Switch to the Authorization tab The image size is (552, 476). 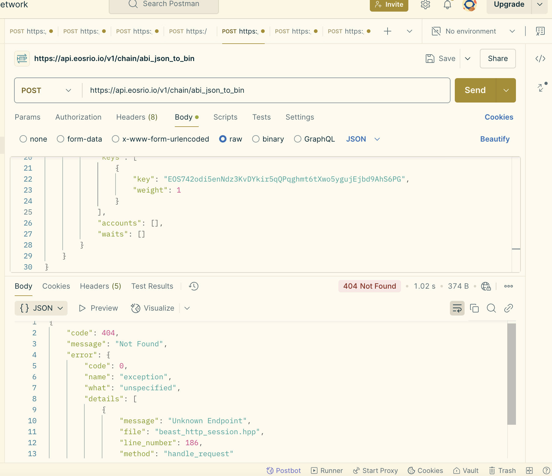click(x=78, y=117)
